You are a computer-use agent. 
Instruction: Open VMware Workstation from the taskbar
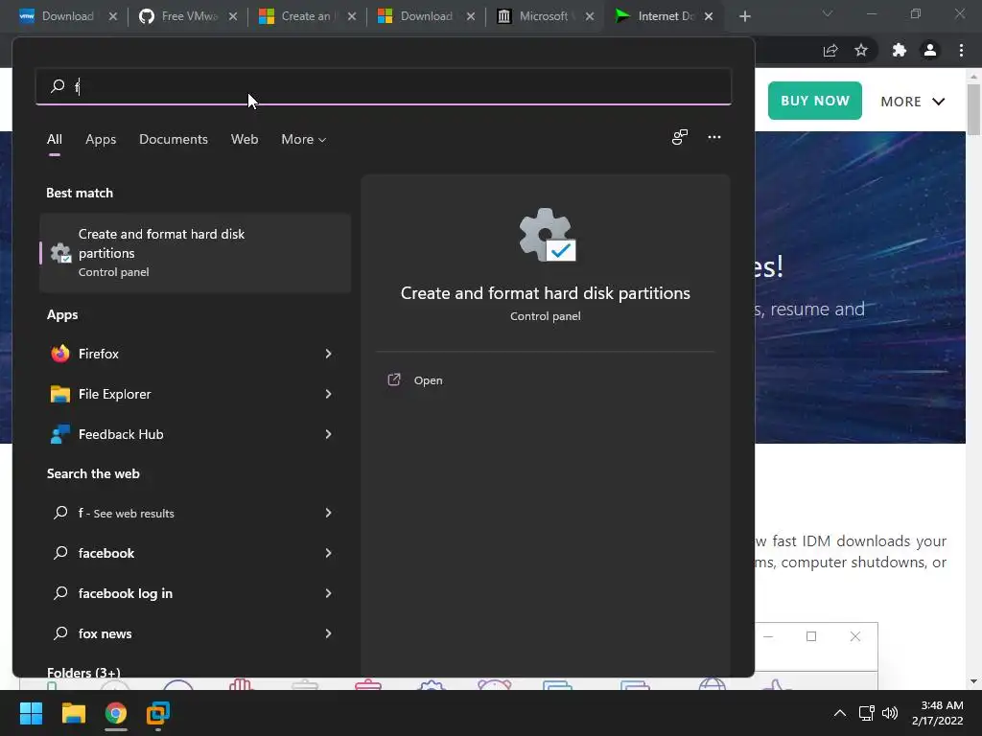click(x=158, y=713)
